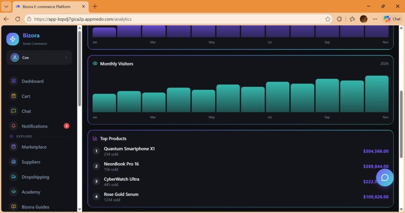Click the $304,566.00 revenue value
This screenshot has height=213, width=405.
pyautogui.click(x=375, y=151)
